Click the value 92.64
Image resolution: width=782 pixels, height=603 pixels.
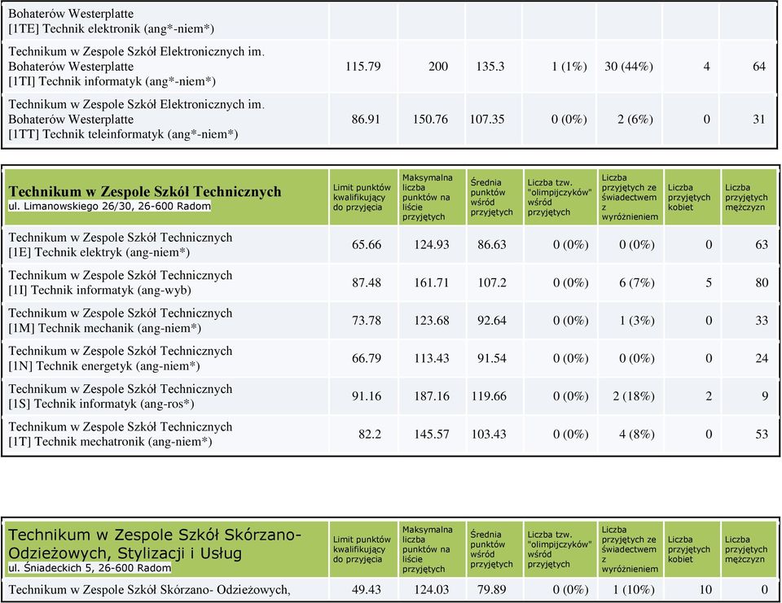pyautogui.click(x=492, y=321)
